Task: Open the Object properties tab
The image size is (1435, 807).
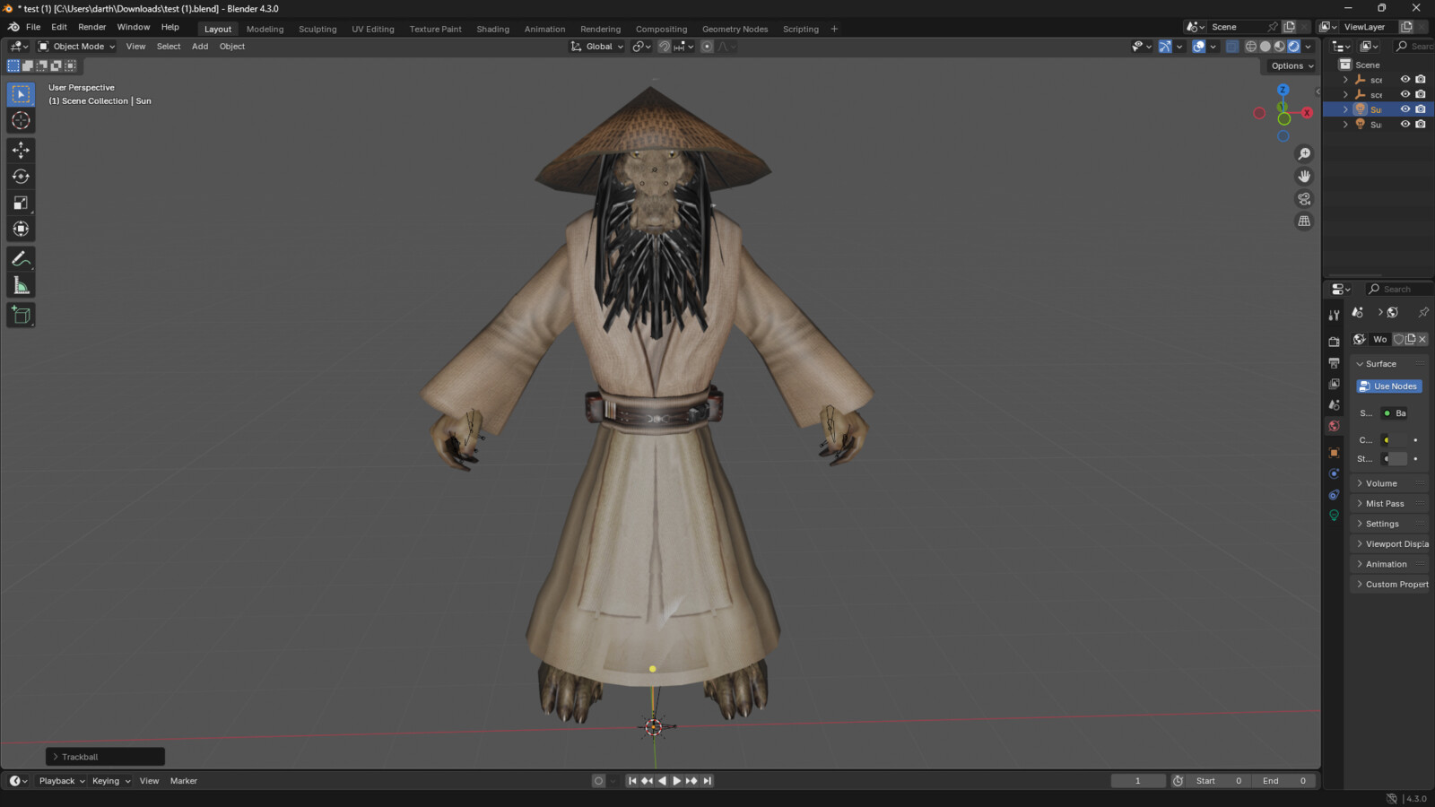Action: click(1334, 453)
